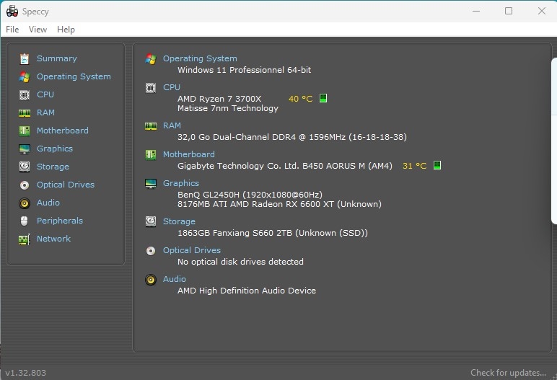Select Summary in the sidebar

pos(57,58)
